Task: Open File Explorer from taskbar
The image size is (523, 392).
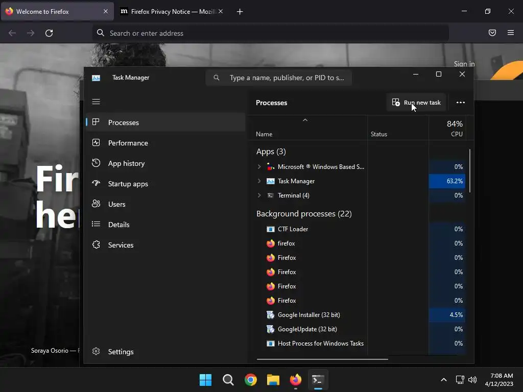Action: (x=273, y=380)
